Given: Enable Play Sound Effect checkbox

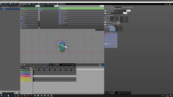Looking at the screenshot, I should point(105,11).
